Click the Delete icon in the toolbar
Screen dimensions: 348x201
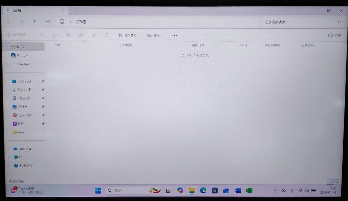coord(106,35)
